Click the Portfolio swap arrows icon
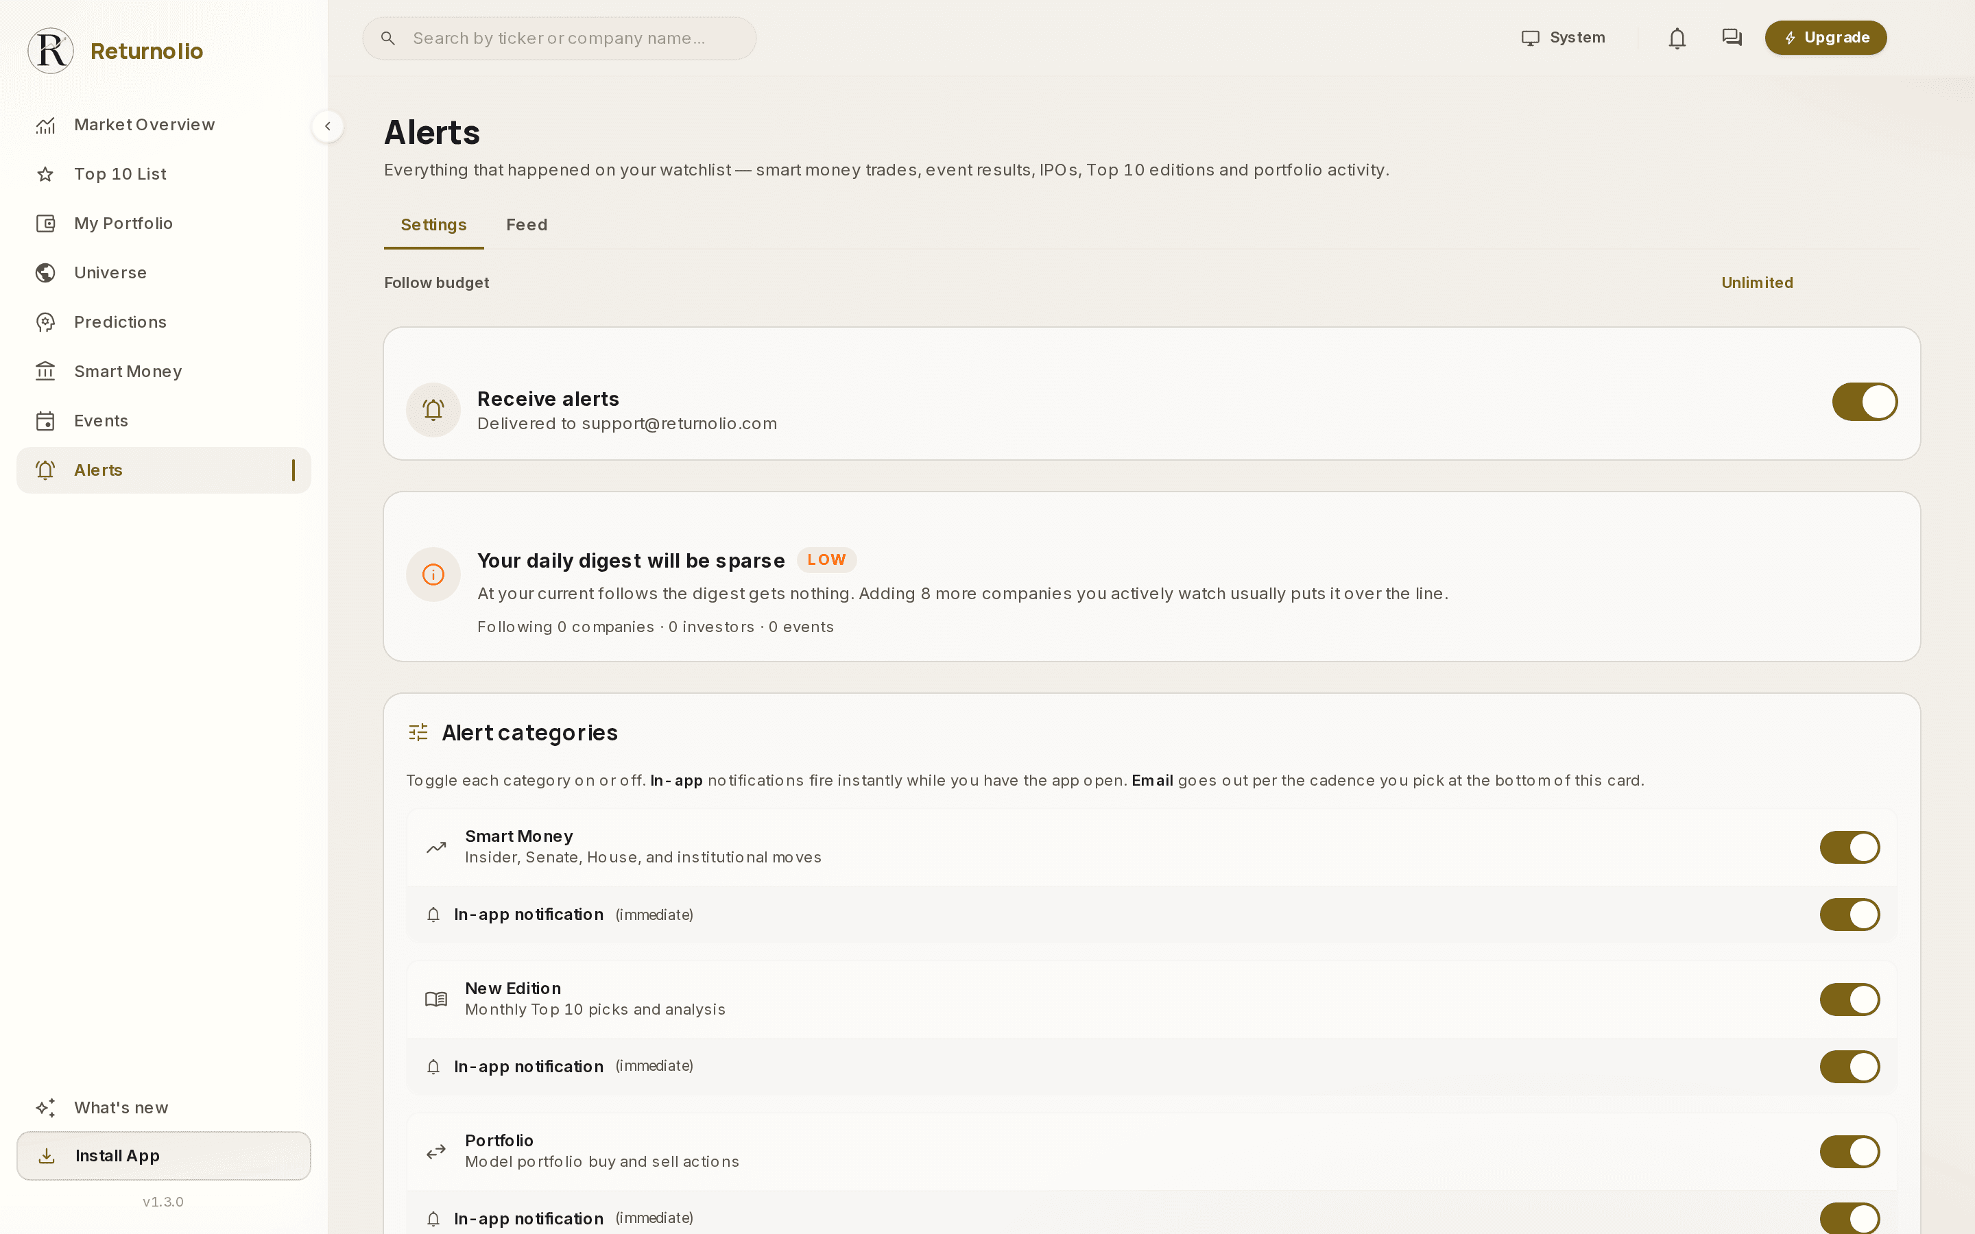This screenshot has height=1234, width=1975. pyautogui.click(x=436, y=1152)
